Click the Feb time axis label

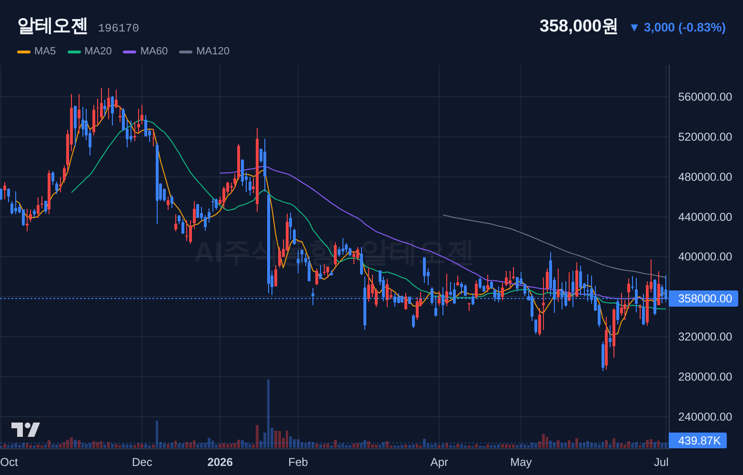pos(298,462)
